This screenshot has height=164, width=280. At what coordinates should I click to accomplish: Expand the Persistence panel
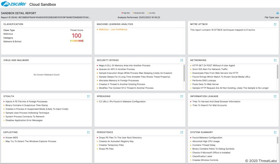coord(181,132)
